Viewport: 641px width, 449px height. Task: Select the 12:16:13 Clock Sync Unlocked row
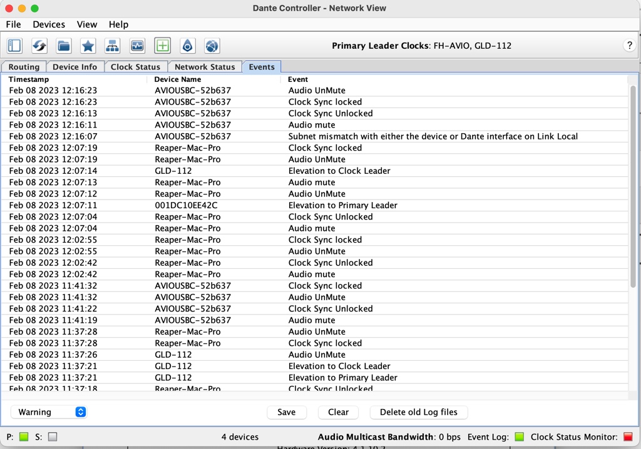pyautogui.click(x=314, y=113)
